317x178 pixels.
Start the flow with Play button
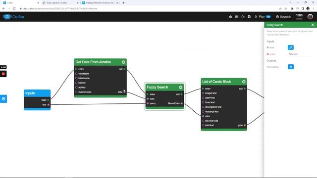pos(263,17)
